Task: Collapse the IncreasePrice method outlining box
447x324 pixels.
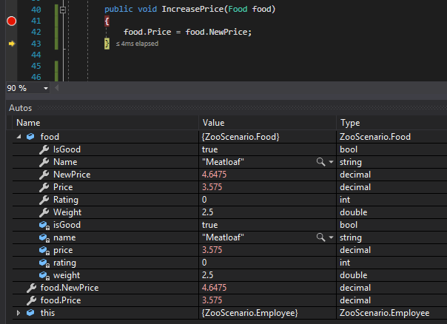Action: [x=63, y=10]
